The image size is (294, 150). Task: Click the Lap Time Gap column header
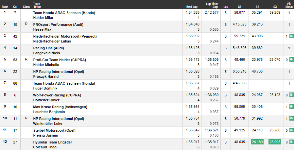click(x=212, y=5)
